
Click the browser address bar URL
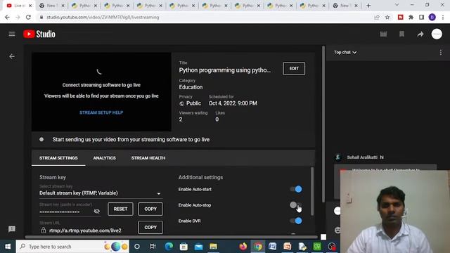[103, 17]
